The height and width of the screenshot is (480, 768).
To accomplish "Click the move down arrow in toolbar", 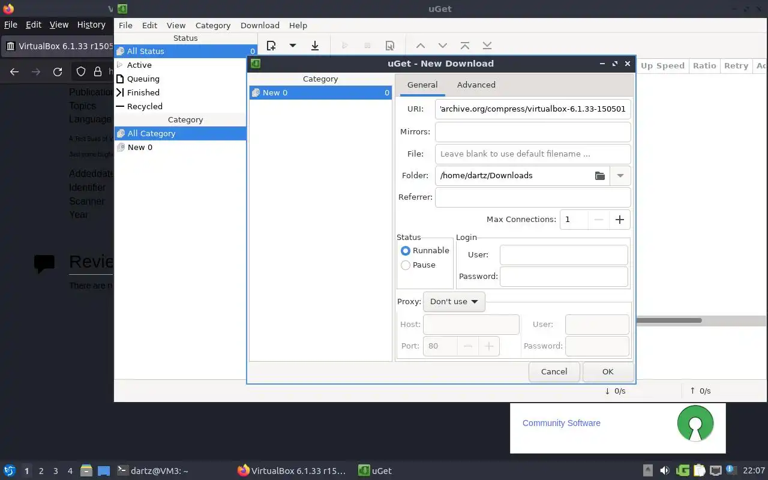I will click(x=443, y=46).
